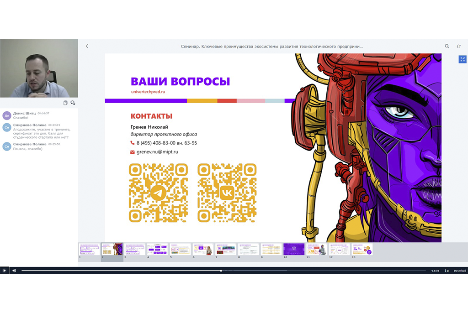
Task: Click the Денис Шитц avatar in chat
Action: point(7,115)
